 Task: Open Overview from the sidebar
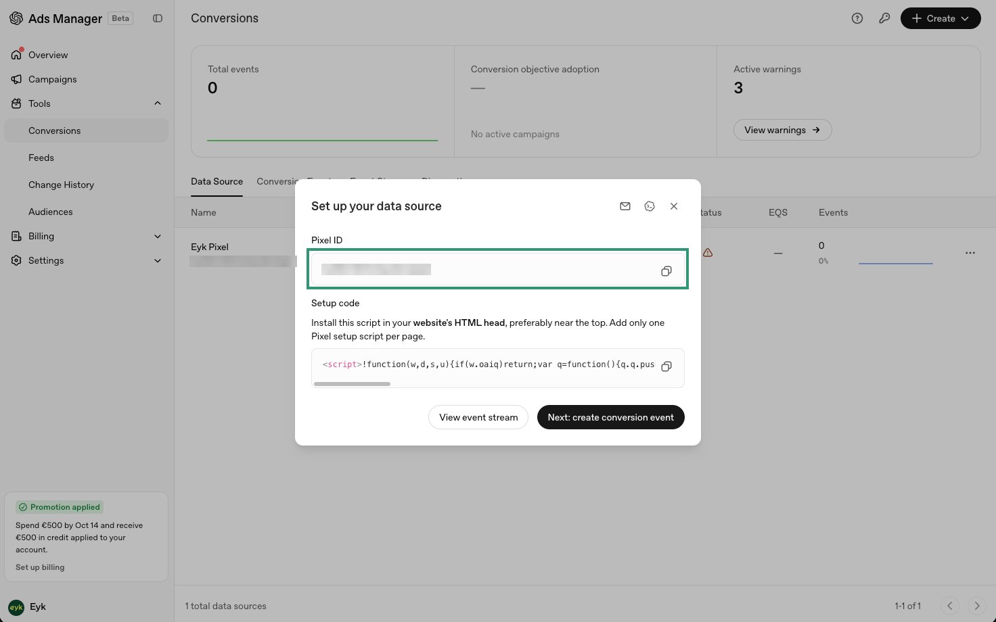pos(48,55)
